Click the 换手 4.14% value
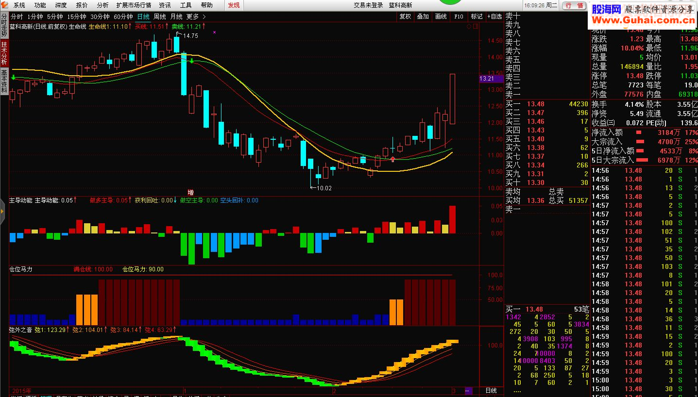This screenshot has height=397, width=698. pos(634,104)
